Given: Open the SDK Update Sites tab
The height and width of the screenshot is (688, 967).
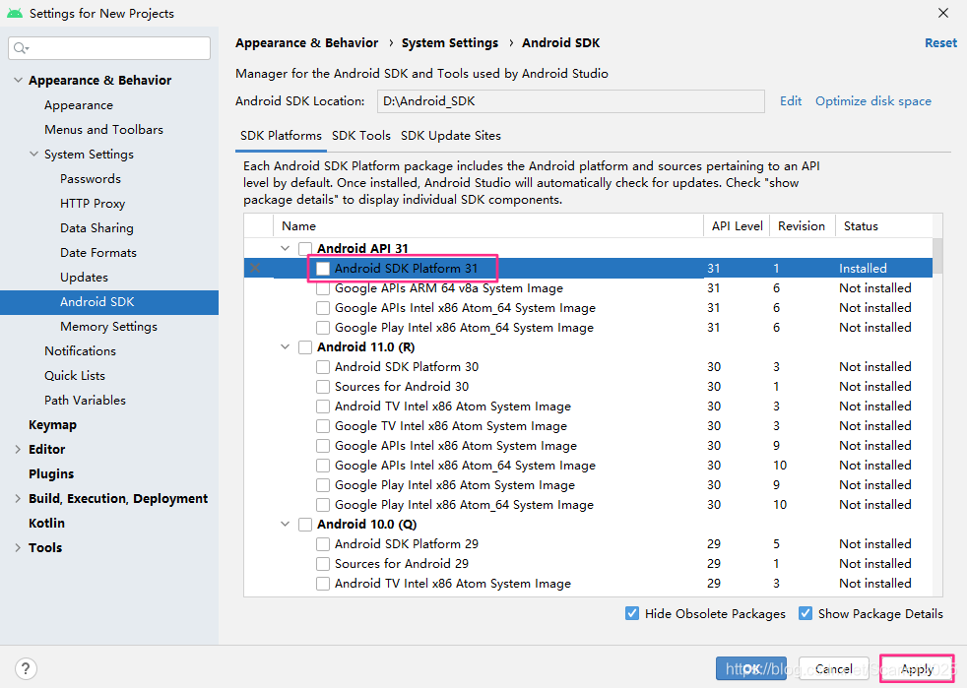Looking at the screenshot, I should click(x=451, y=136).
